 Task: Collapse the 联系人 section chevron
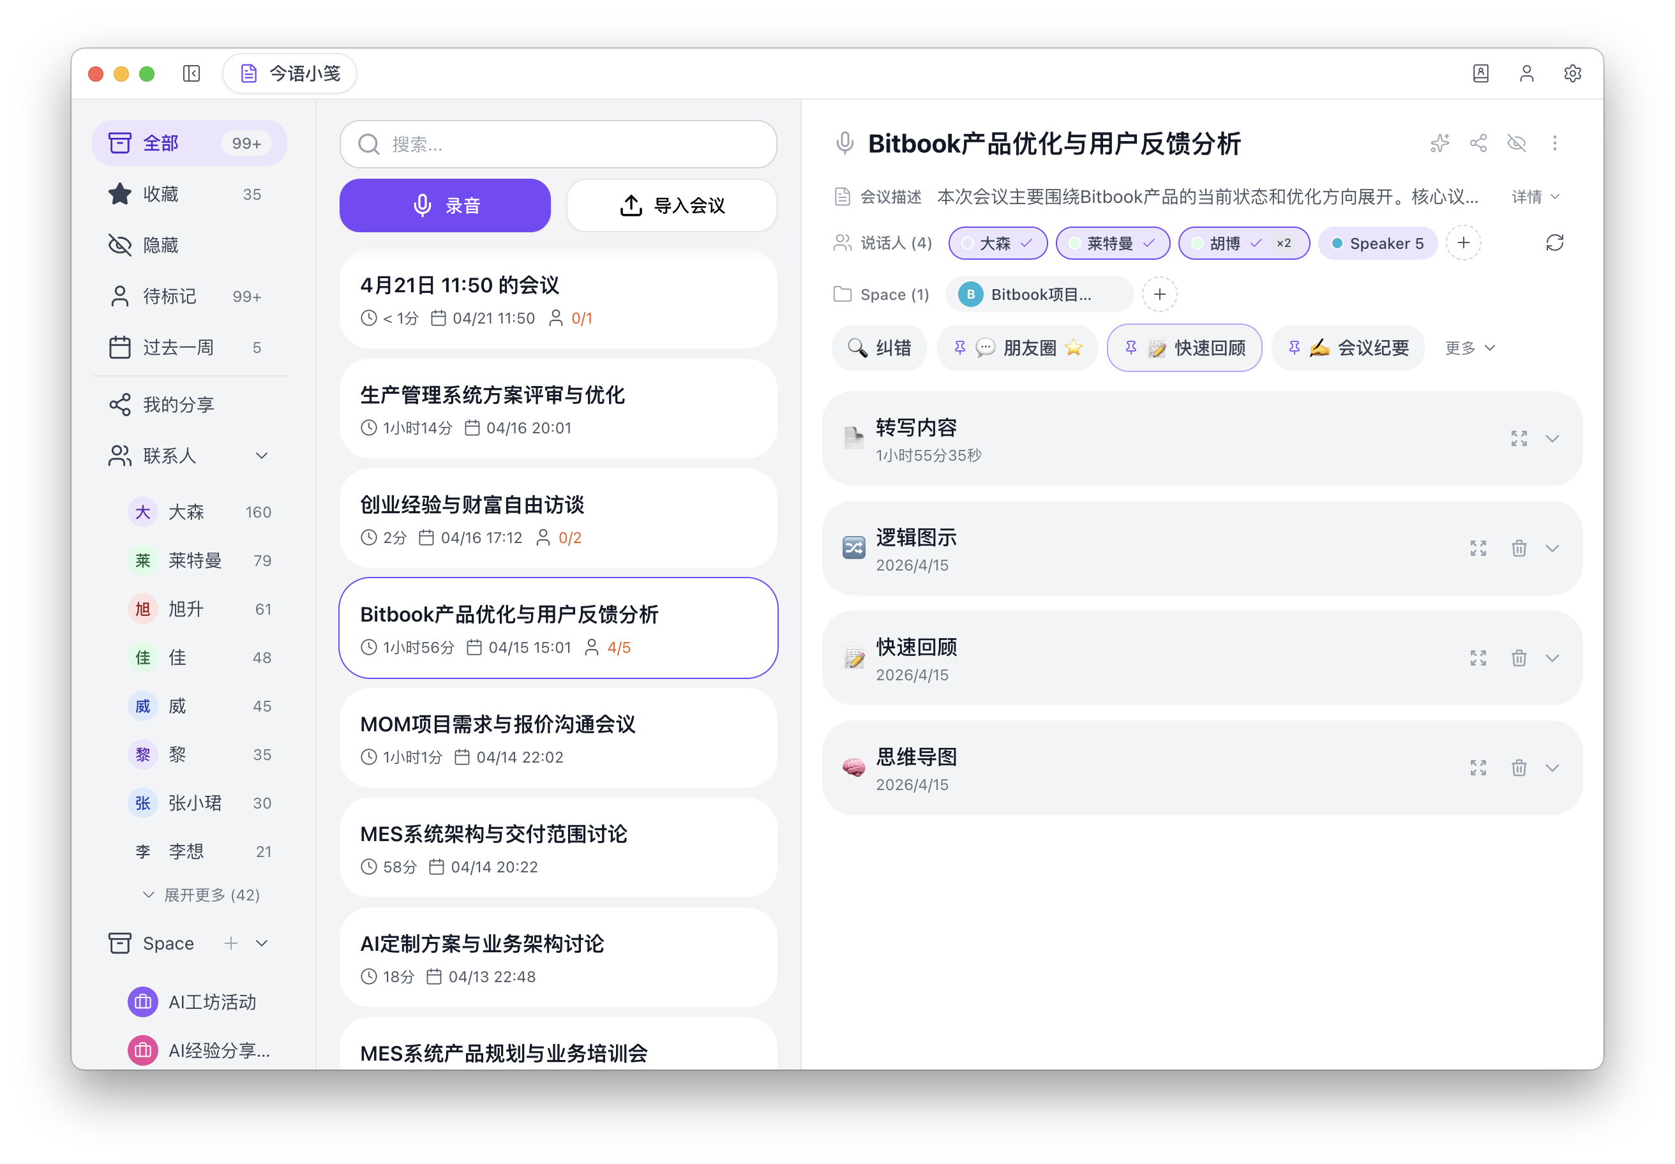261,456
